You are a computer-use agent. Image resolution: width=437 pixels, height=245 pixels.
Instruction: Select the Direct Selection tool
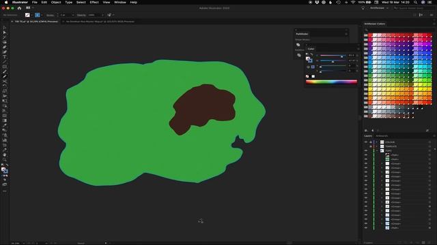click(5, 33)
